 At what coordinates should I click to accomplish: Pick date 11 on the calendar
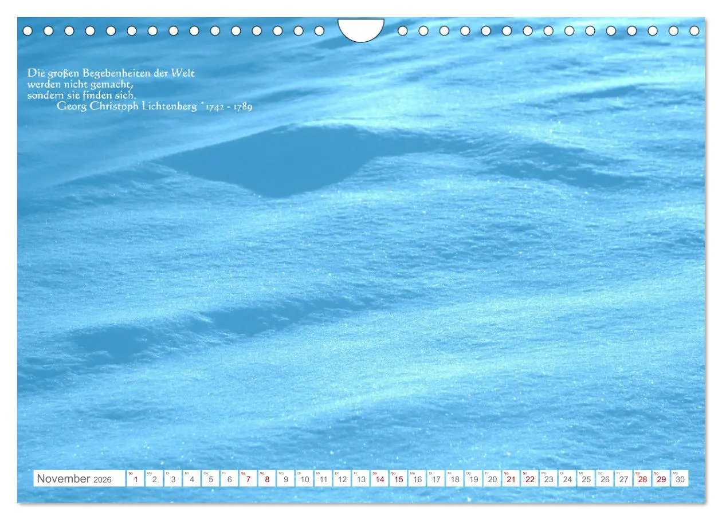323,479
